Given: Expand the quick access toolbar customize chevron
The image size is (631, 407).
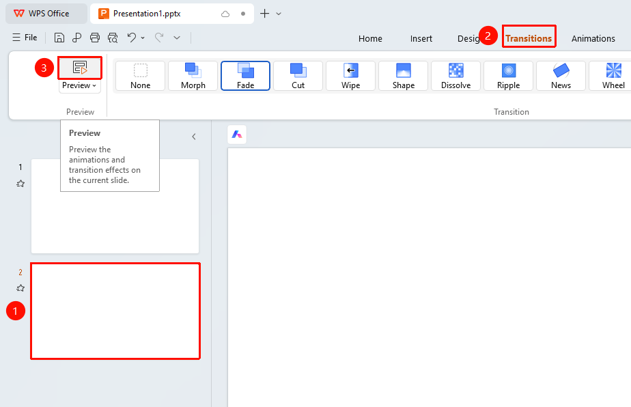Looking at the screenshot, I should (x=177, y=38).
